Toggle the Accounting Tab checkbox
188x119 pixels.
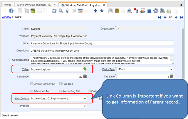pos(61,91)
